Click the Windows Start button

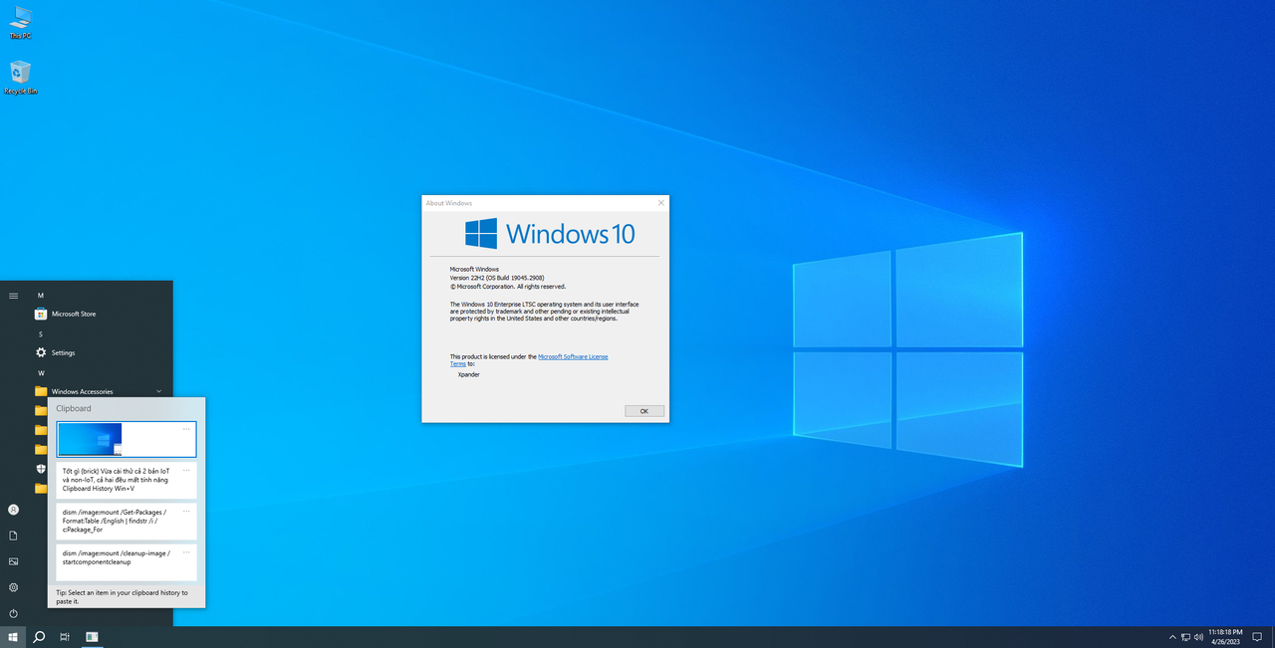click(13, 637)
